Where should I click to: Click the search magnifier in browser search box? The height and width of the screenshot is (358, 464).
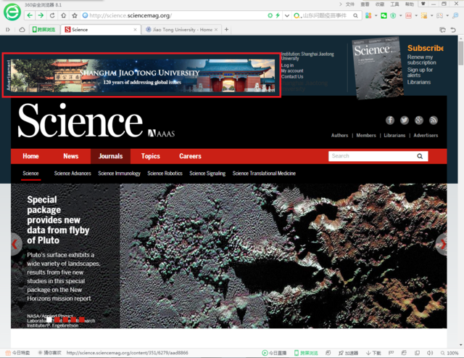355,16
